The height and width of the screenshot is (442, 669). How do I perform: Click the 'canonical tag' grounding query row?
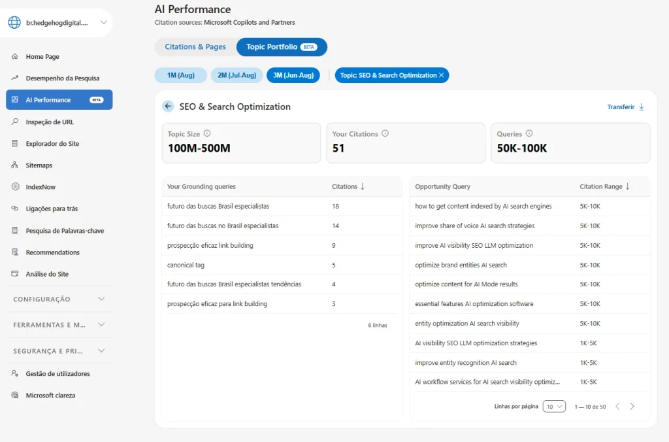tap(282, 265)
